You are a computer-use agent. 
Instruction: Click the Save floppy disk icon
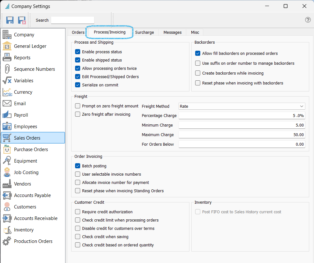point(10,20)
